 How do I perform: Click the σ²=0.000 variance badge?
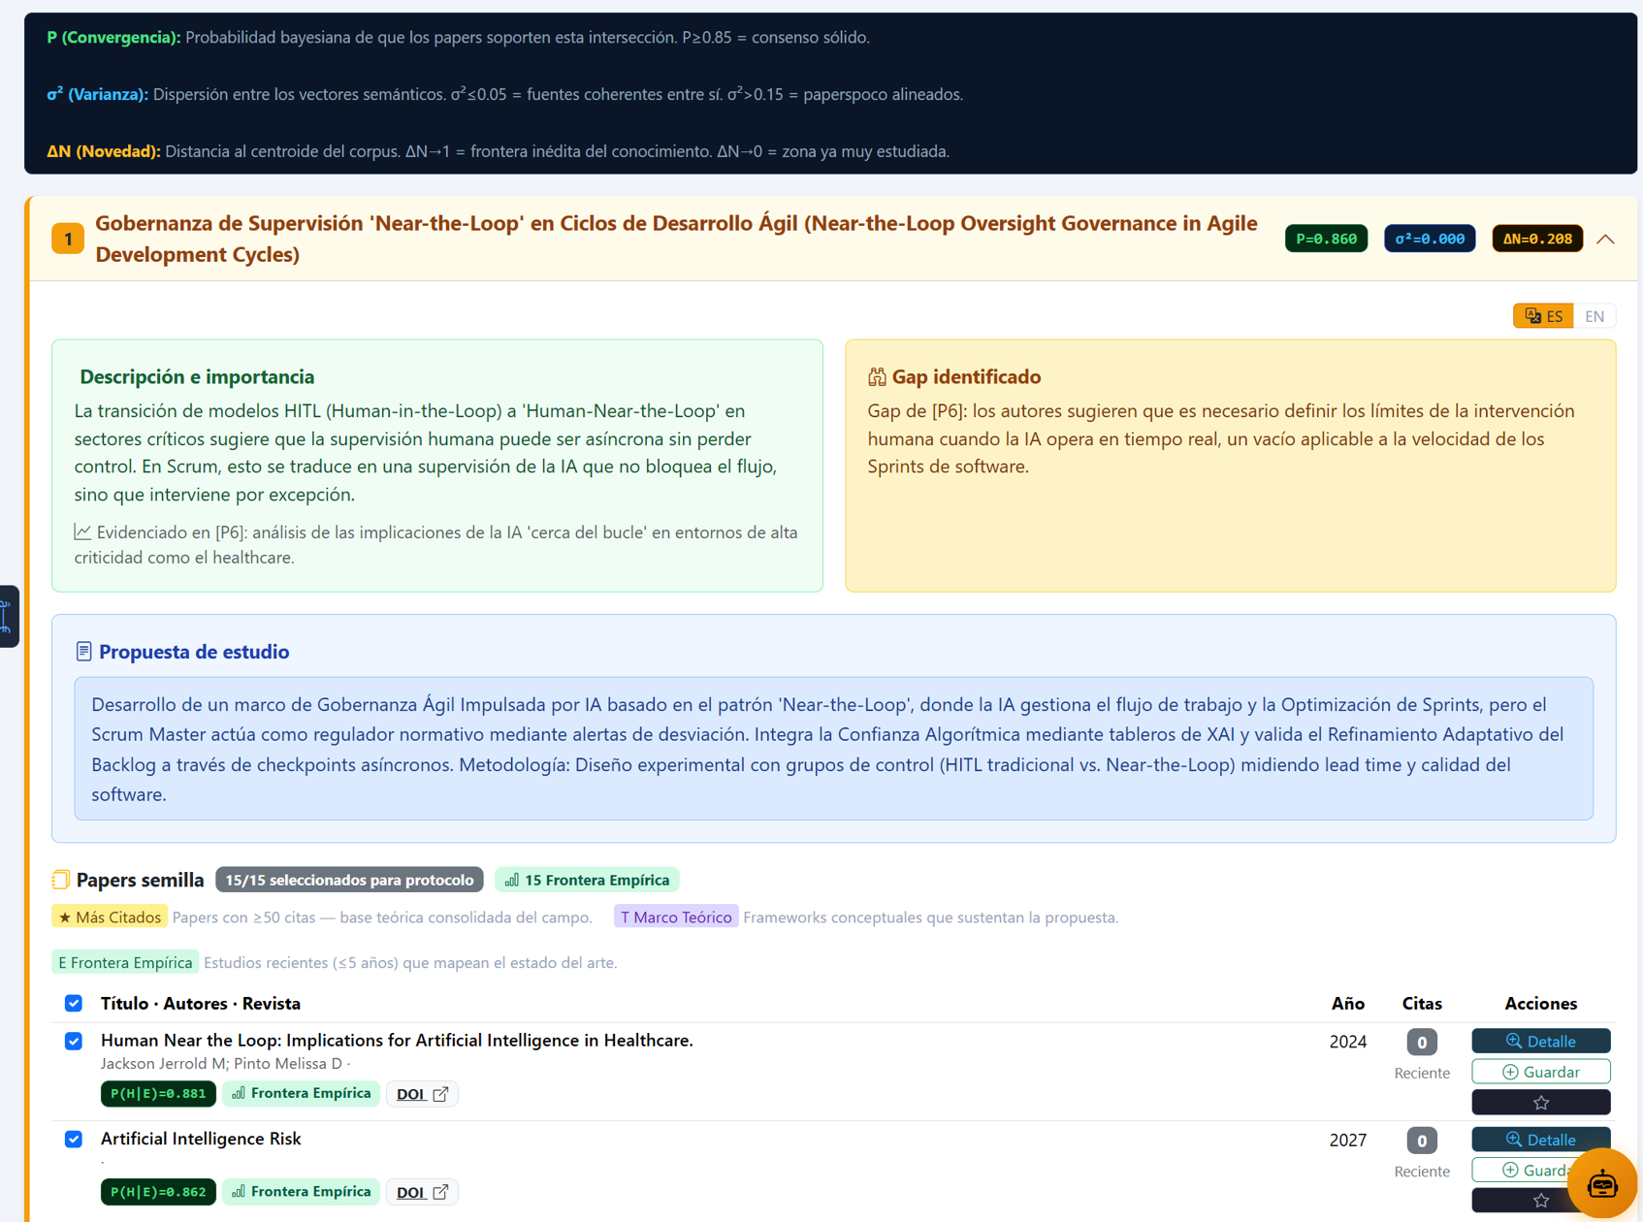[x=1430, y=239]
